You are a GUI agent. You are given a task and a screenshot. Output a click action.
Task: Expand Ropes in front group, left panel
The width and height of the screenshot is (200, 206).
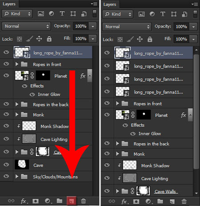pos(17,64)
